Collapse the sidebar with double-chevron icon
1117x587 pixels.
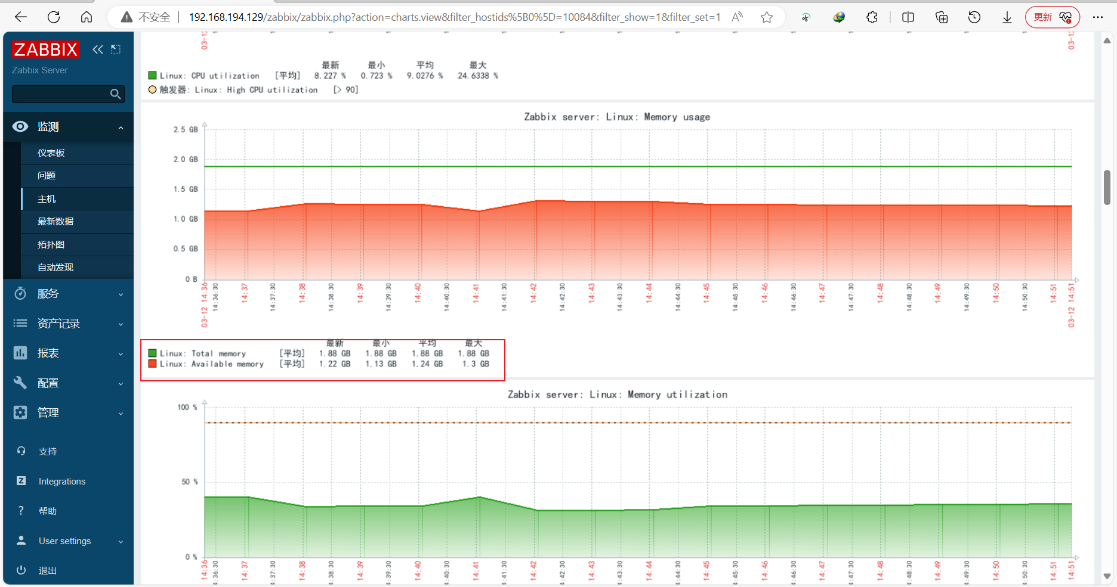coord(98,49)
